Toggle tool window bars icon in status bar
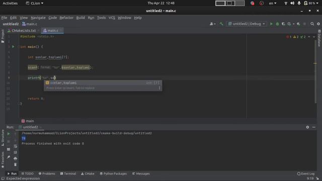The image size is (322, 181). (x=3, y=178)
